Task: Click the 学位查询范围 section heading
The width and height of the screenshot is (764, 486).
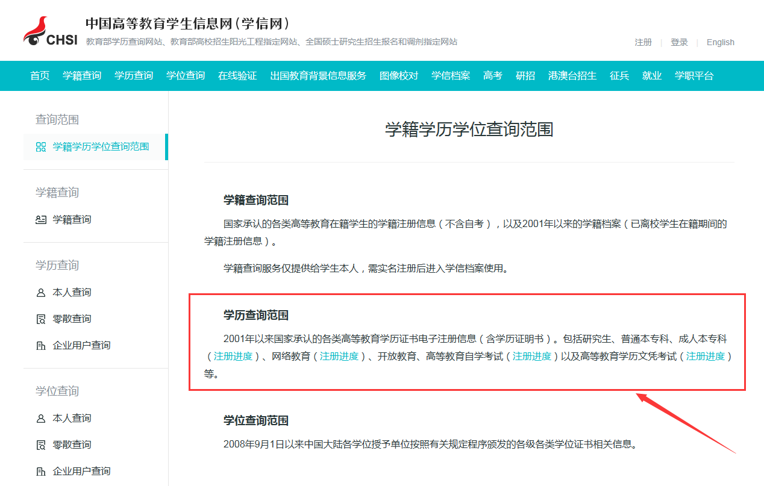Action: [256, 421]
